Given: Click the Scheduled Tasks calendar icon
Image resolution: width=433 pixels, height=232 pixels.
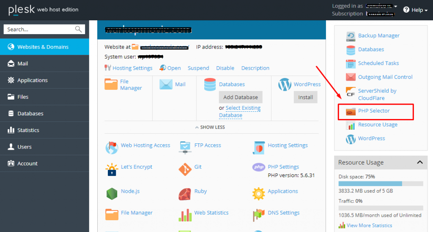Looking at the screenshot, I should point(351,64).
